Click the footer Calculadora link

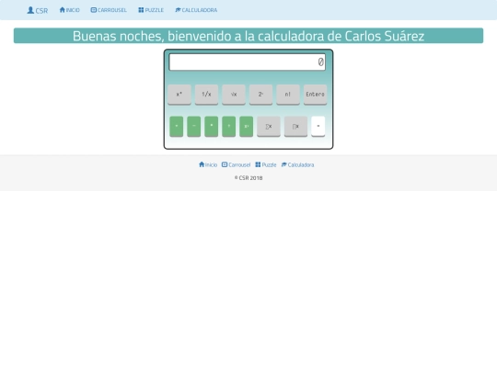(297, 164)
